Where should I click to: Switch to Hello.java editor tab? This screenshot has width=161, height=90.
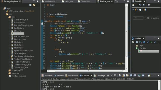click(67, 1)
